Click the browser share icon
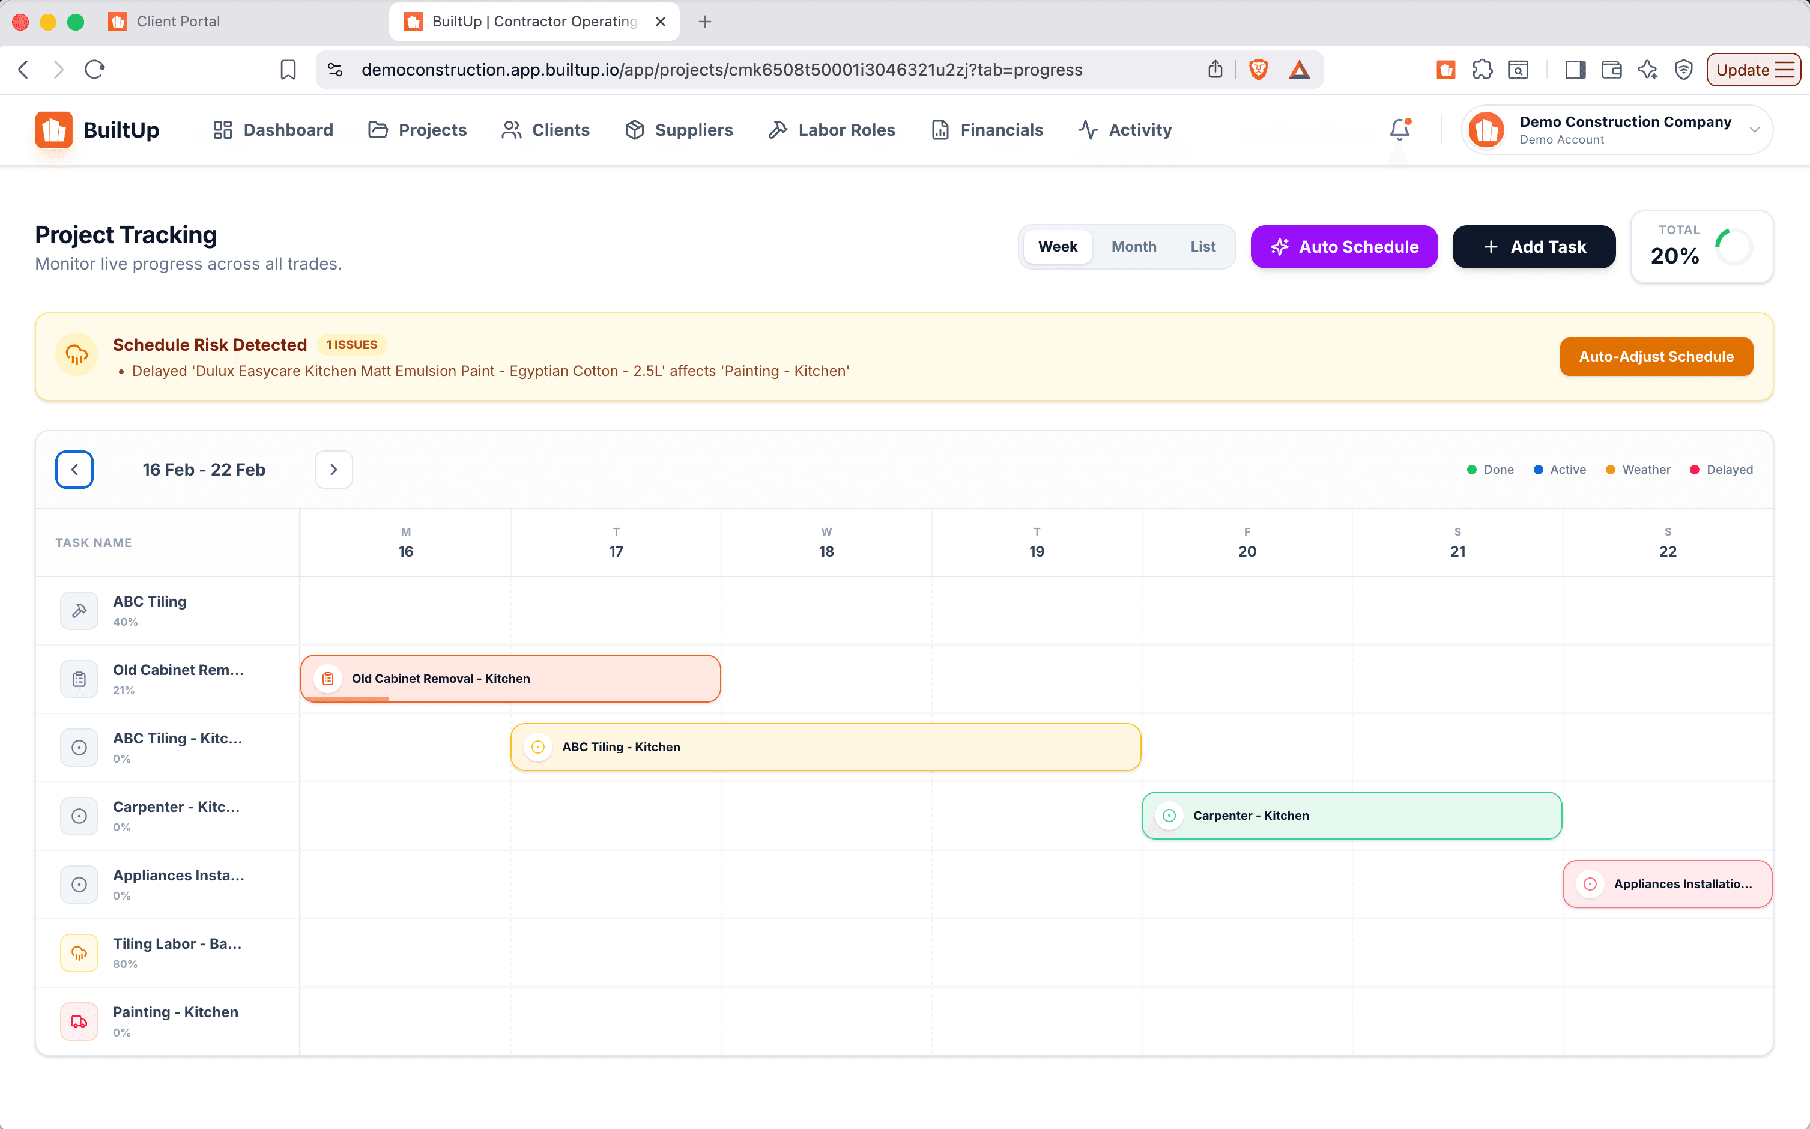1810x1129 pixels. coord(1215,70)
